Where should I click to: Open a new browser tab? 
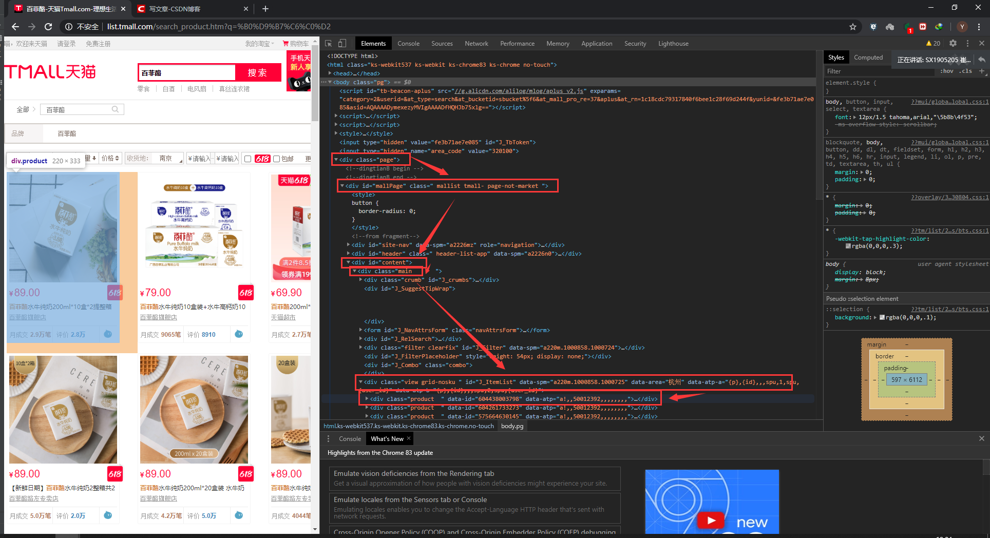coord(265,9)
